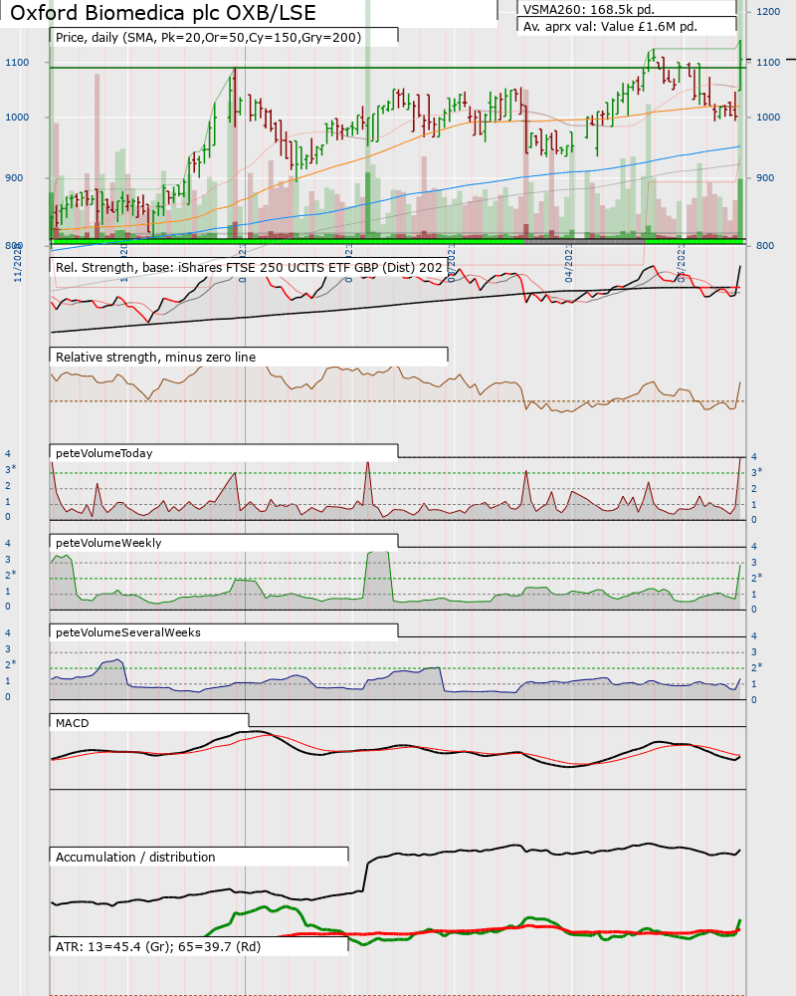Screen dimensions: 796x996
Task: Click the 04/2021 date axis label
Action: (x=569, y=263)
